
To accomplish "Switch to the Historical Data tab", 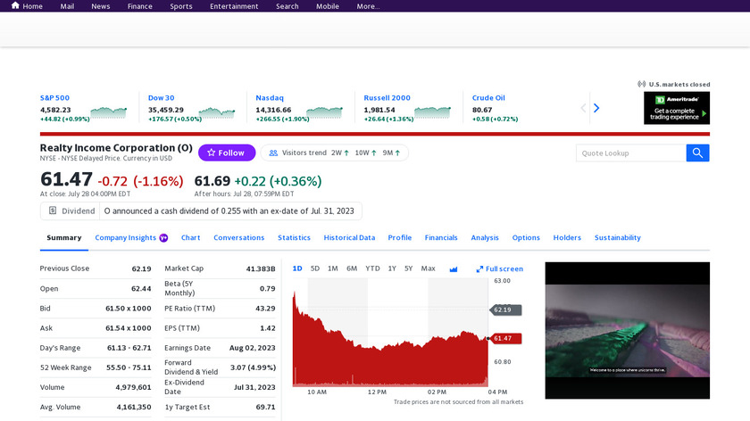I will pyautogui.click(x=349, y=238).
